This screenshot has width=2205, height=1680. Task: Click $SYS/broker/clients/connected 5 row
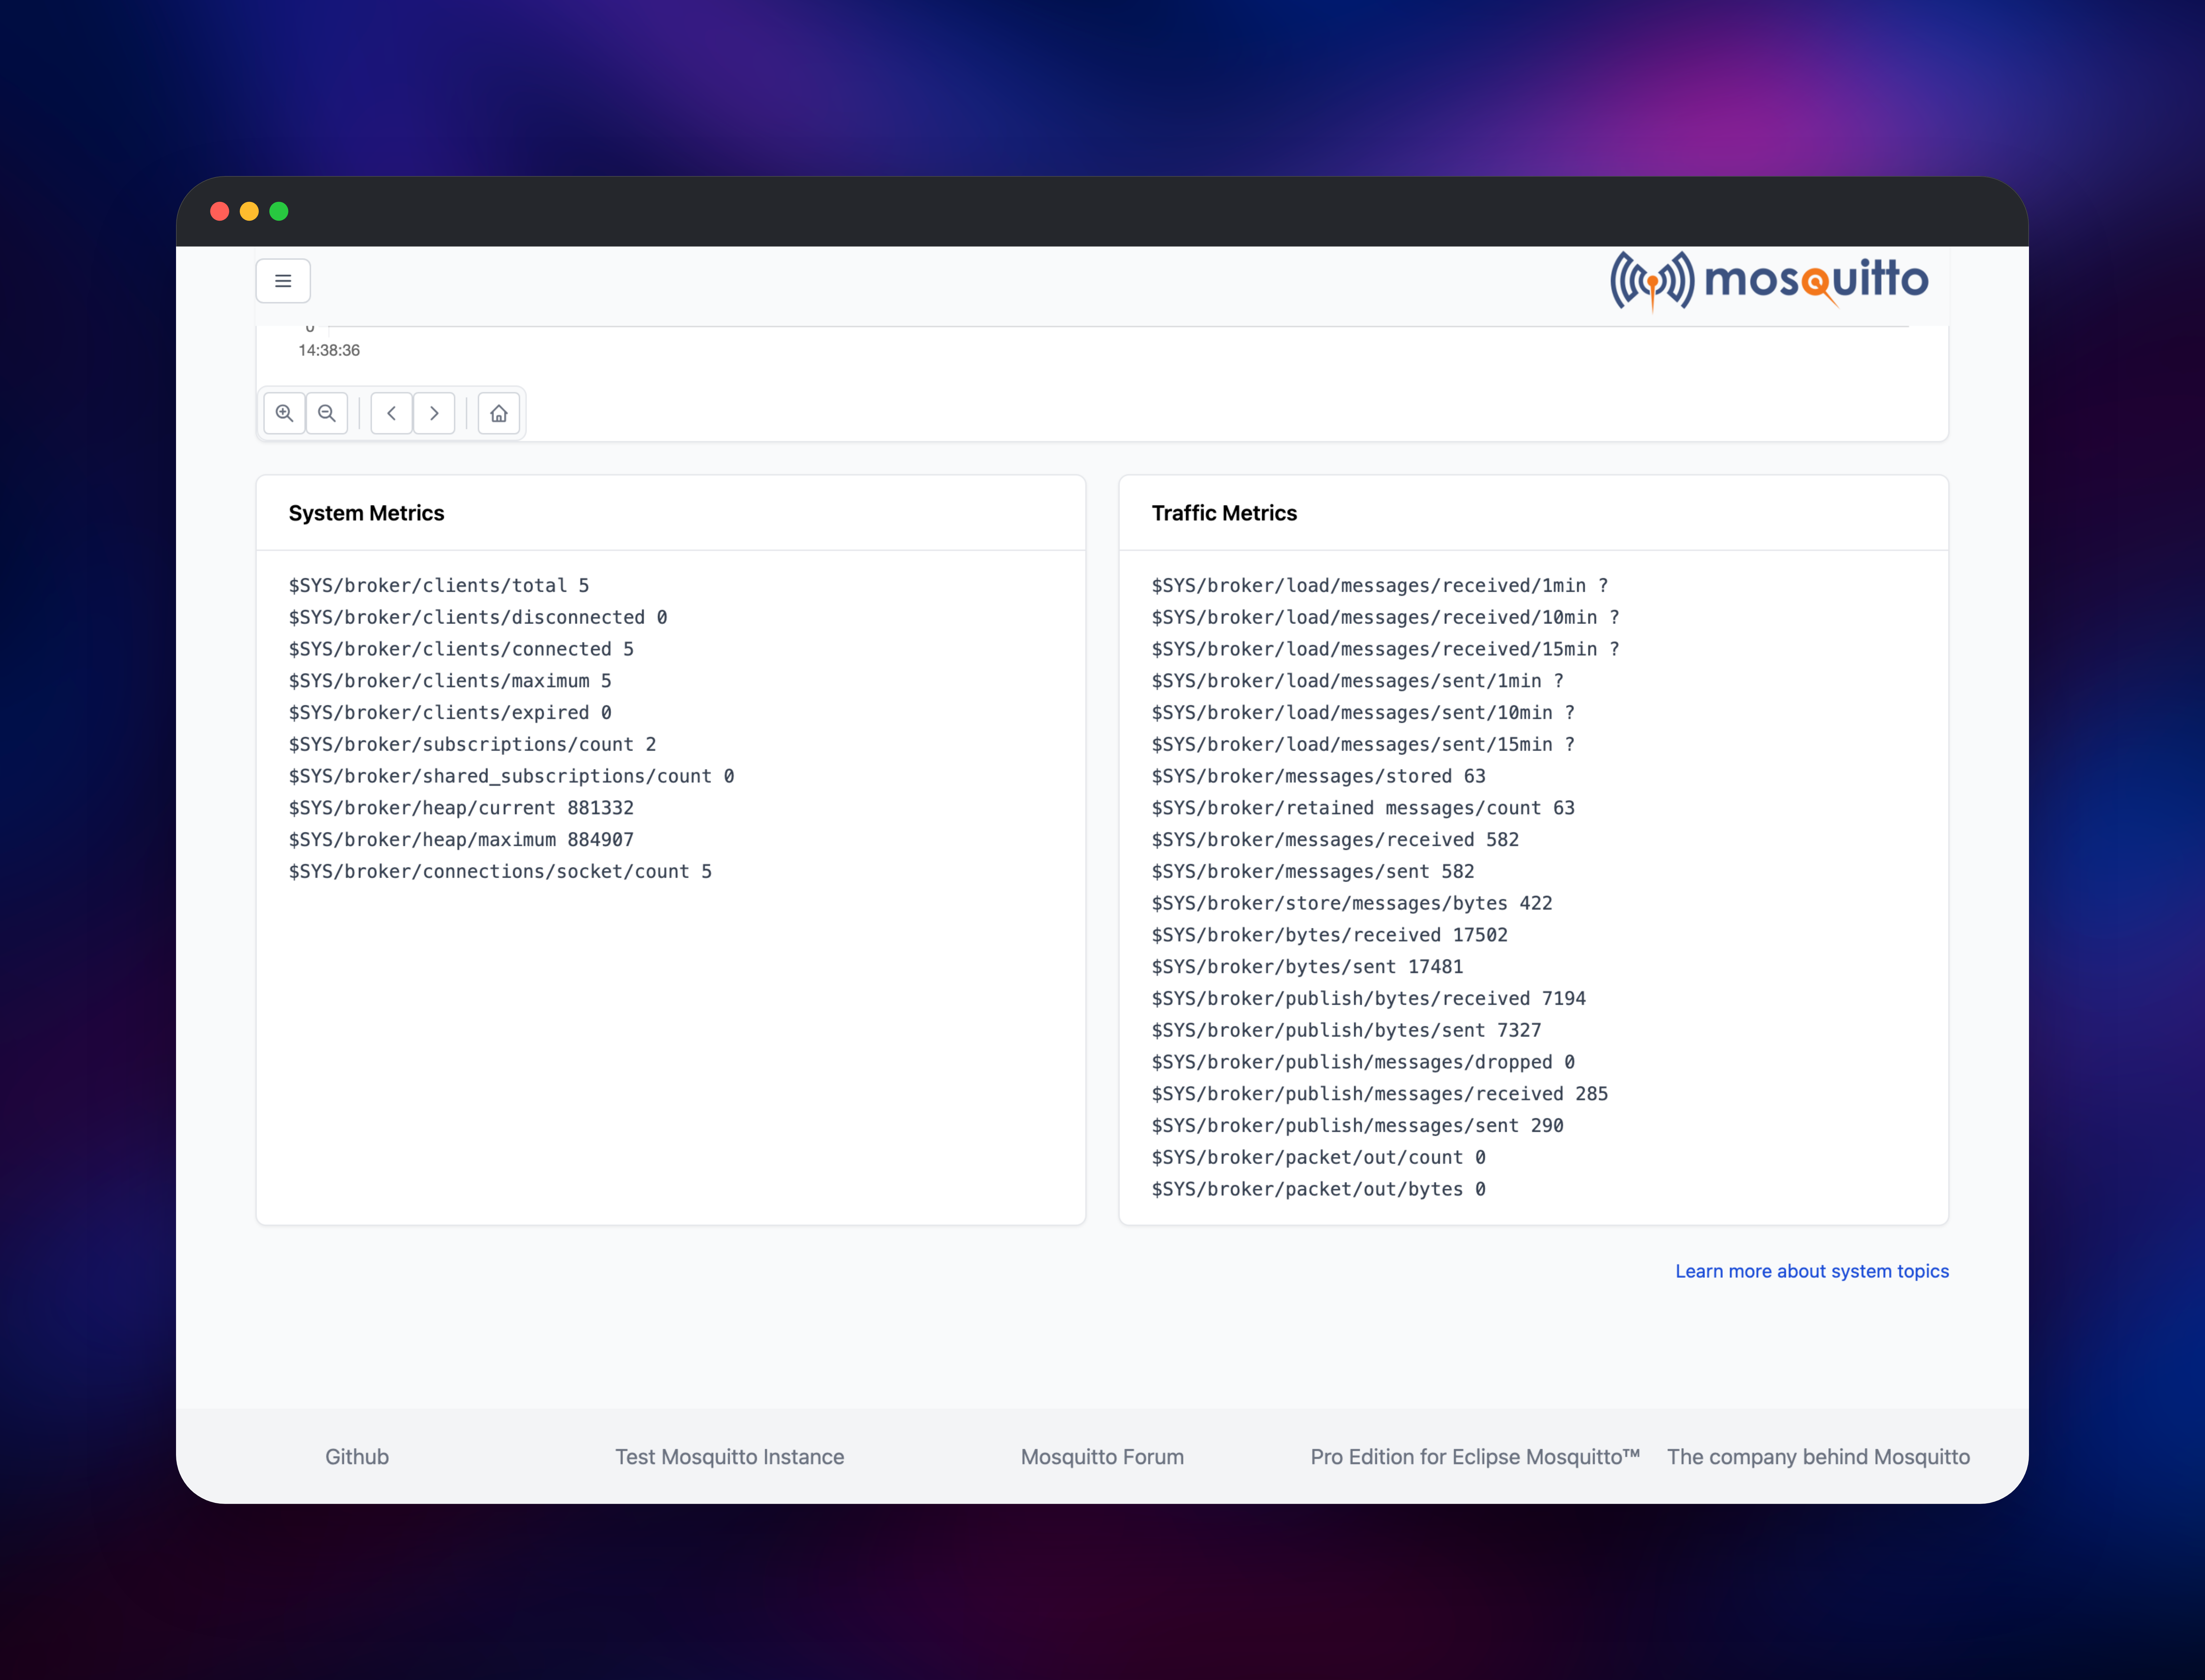(x=461, y=649)
